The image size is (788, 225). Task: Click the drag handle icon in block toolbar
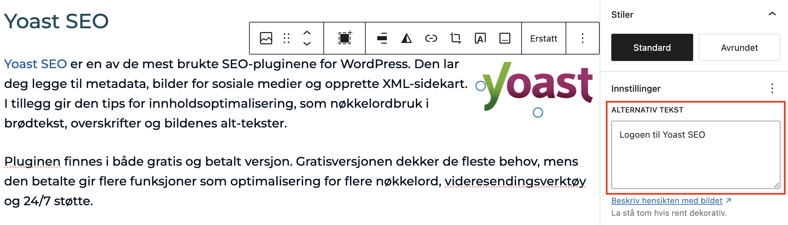pyautogui.click(x=287, y=38)
